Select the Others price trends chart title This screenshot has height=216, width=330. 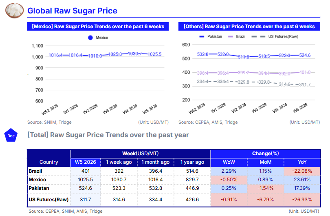pyautogui.click(x=249, y=27)
